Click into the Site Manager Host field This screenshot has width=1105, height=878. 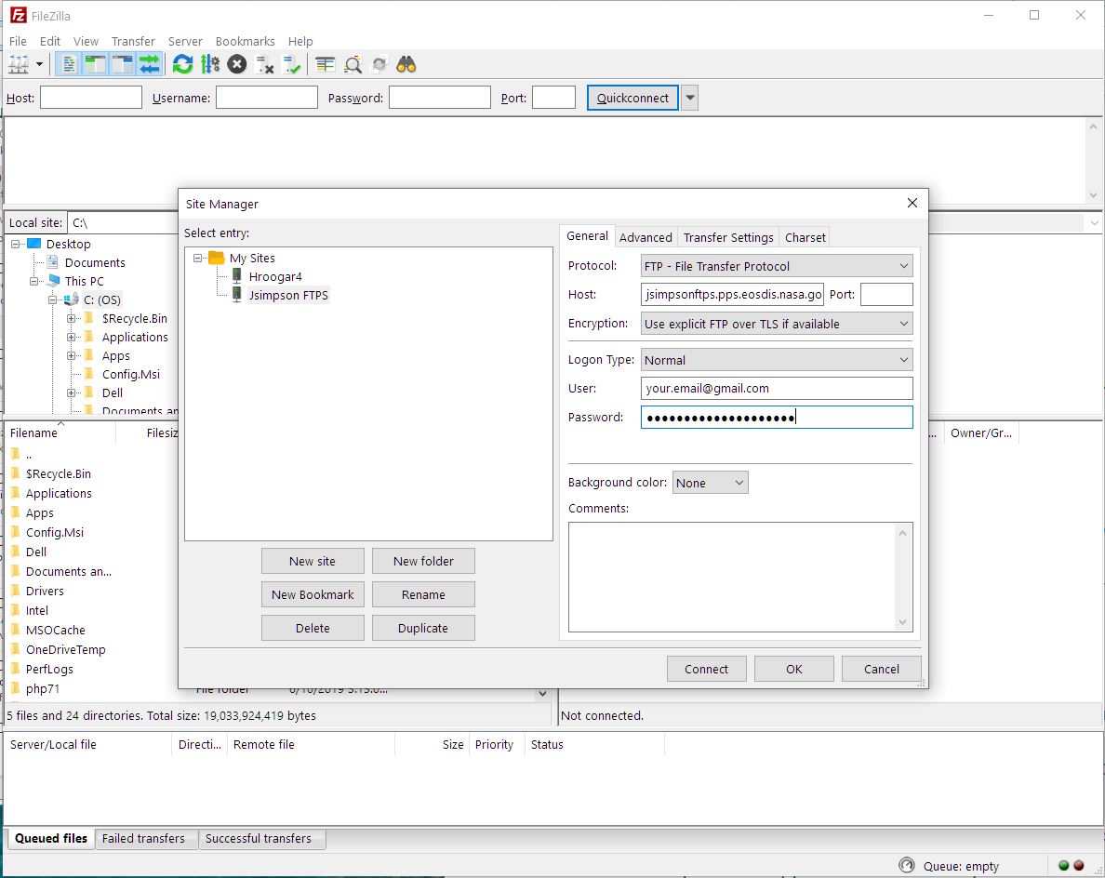click(732, 295)
